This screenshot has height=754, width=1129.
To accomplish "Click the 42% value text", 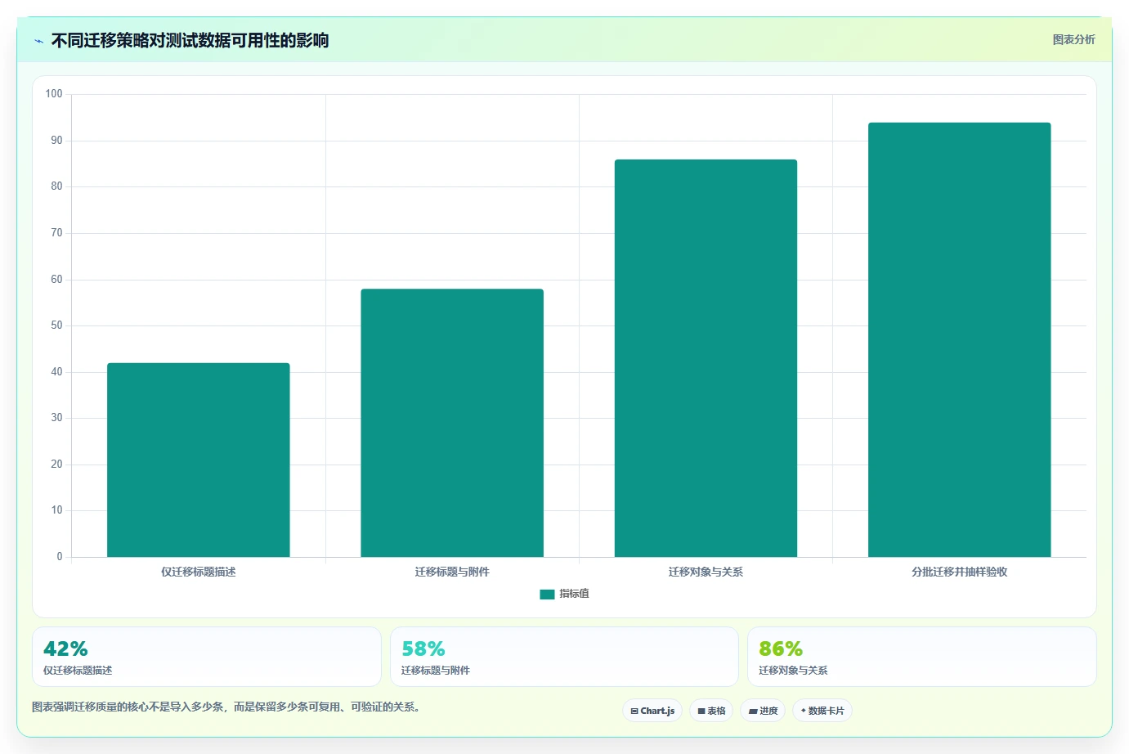I will tap(65, 649).
